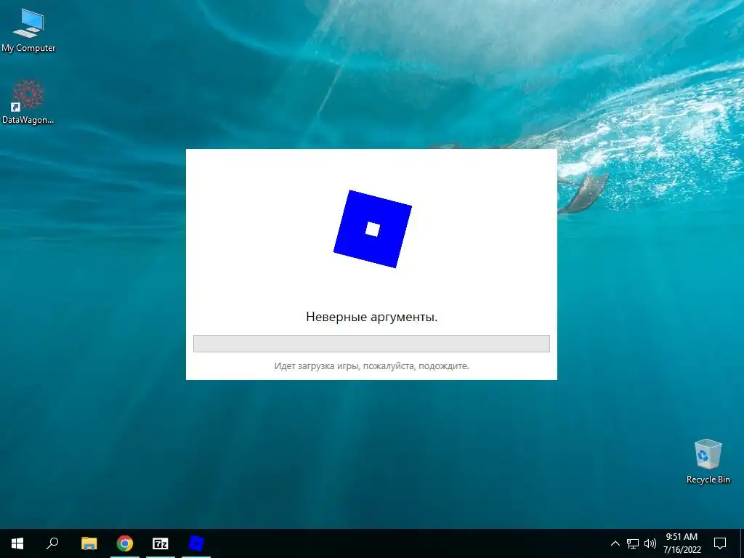The image size is (744, 558).
Task: Open the clock showing 9:51 AM
Action: [x=682, y=543]
